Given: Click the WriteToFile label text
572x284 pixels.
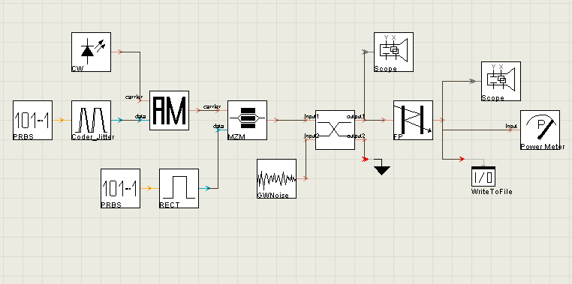Looking at the screenshot, I should point(492,192).
